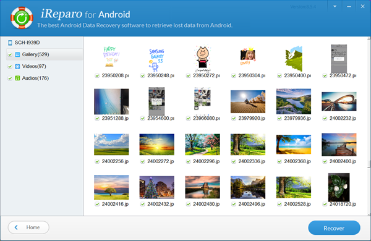Image resolution: width=371 pixels, height=241 pixels.
Task: Select the desert dunes thumbnail 23979920
Action: 248,102
